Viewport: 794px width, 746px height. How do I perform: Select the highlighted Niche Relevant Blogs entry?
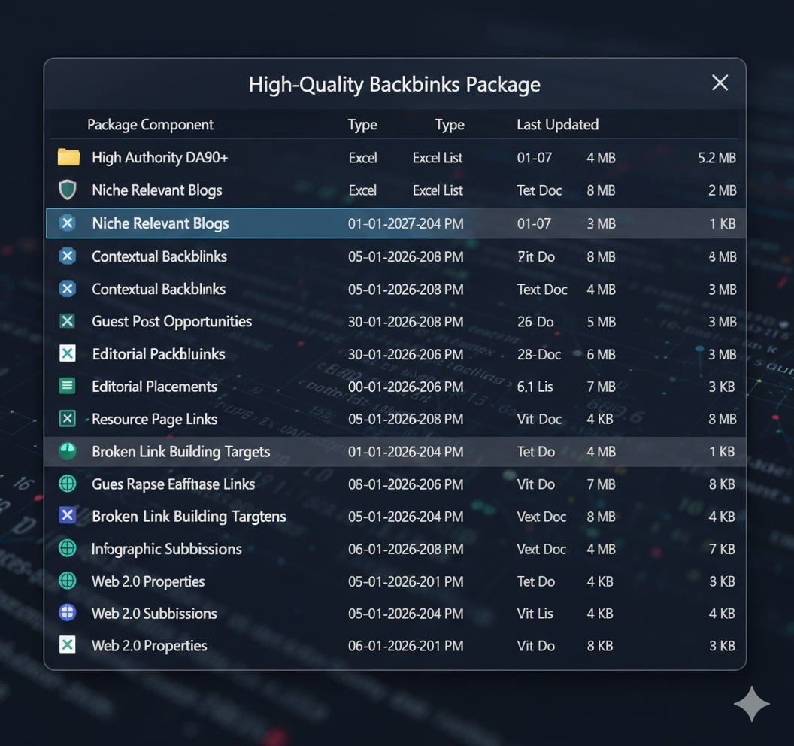point(160,223)
